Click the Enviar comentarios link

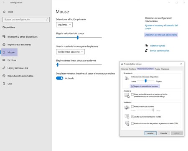[x=160, y=51]
